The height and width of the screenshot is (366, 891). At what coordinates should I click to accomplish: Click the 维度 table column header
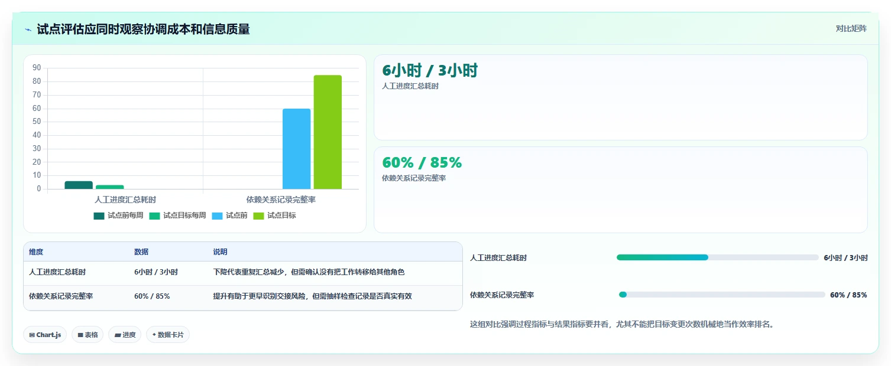(36, 252)
